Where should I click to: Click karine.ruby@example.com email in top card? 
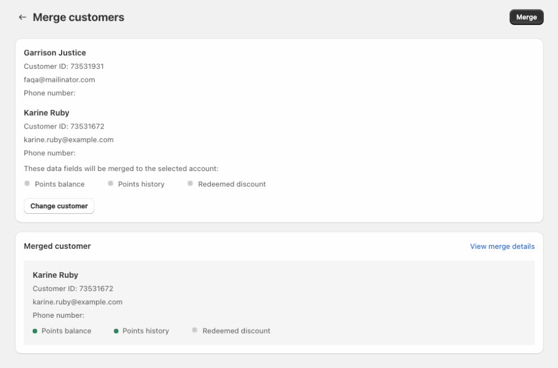tap(68, 140)
